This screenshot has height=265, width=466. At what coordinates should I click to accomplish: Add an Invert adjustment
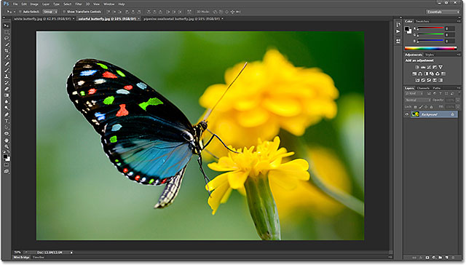coord(417,80)
